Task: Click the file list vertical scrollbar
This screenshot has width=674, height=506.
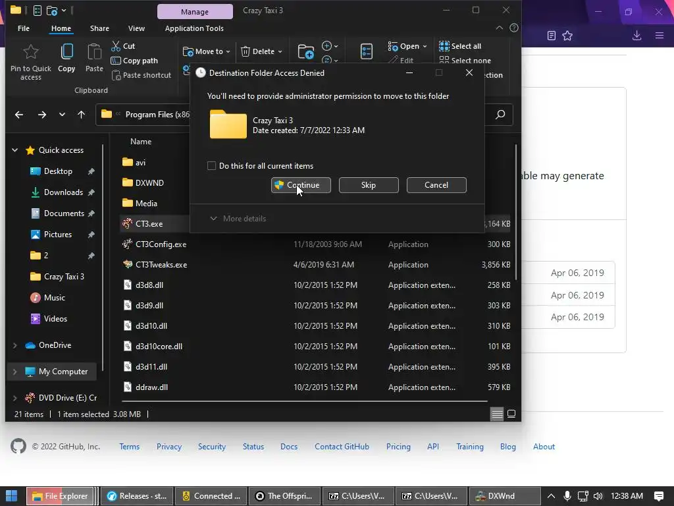Action: click(x=516, y=213)
